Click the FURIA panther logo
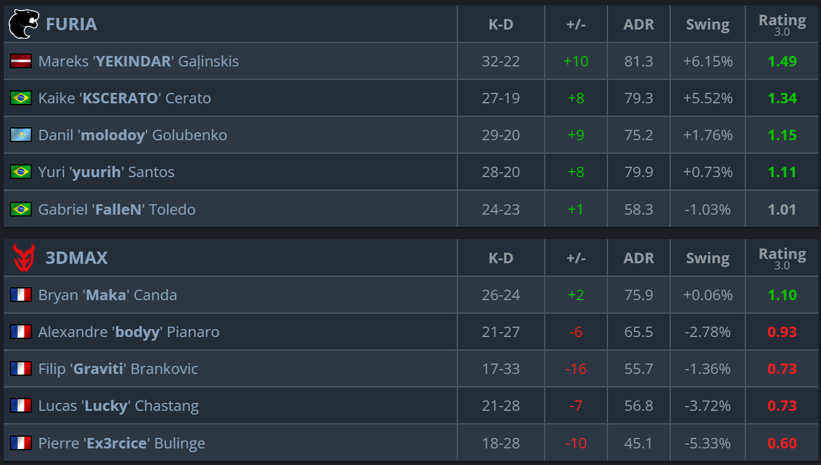This screenshot has height=465, width=821. click(24, 25)
